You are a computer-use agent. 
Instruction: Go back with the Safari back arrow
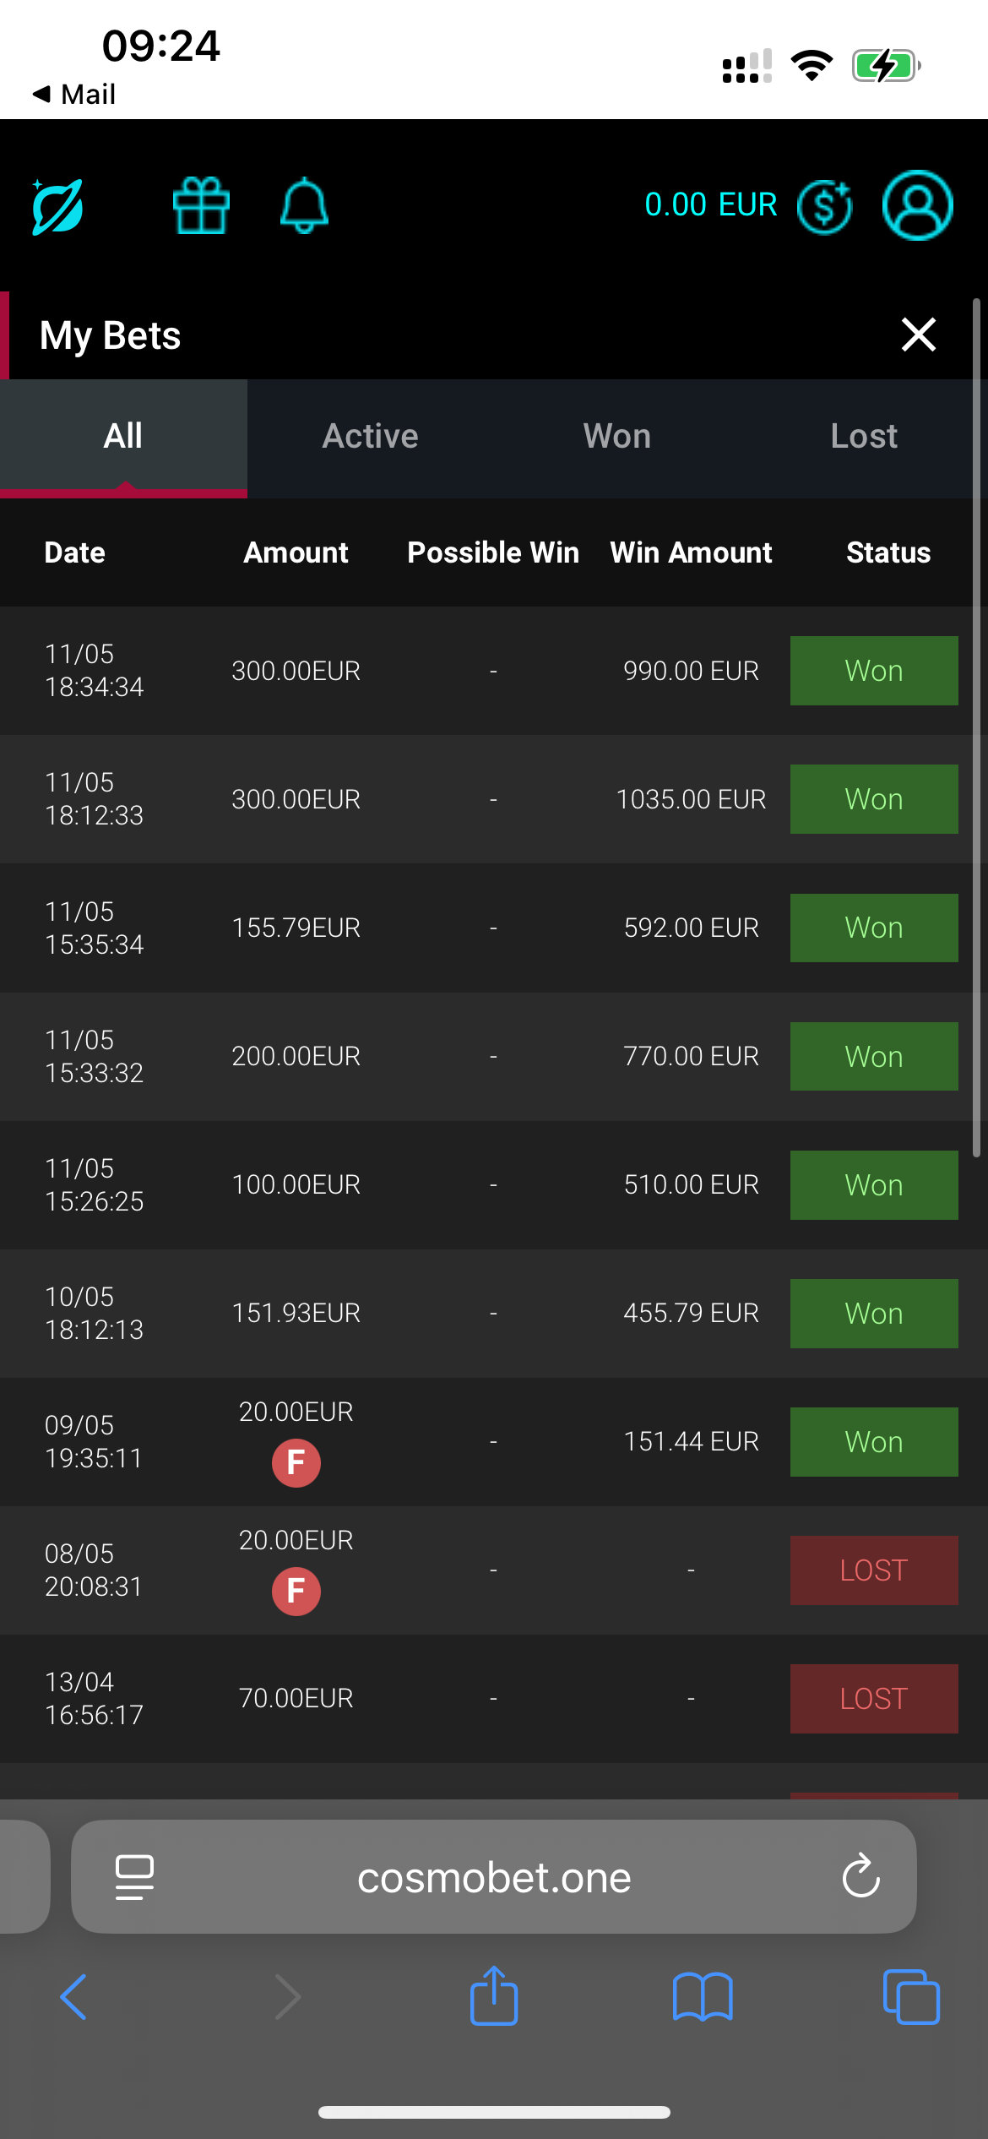(x=74, y=1997)
